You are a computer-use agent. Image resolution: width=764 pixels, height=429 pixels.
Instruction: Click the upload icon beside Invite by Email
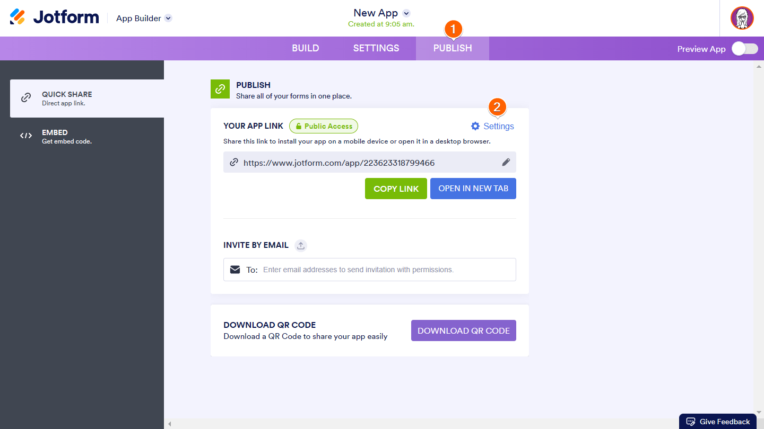pyautogui.click(x=301, y=245)
